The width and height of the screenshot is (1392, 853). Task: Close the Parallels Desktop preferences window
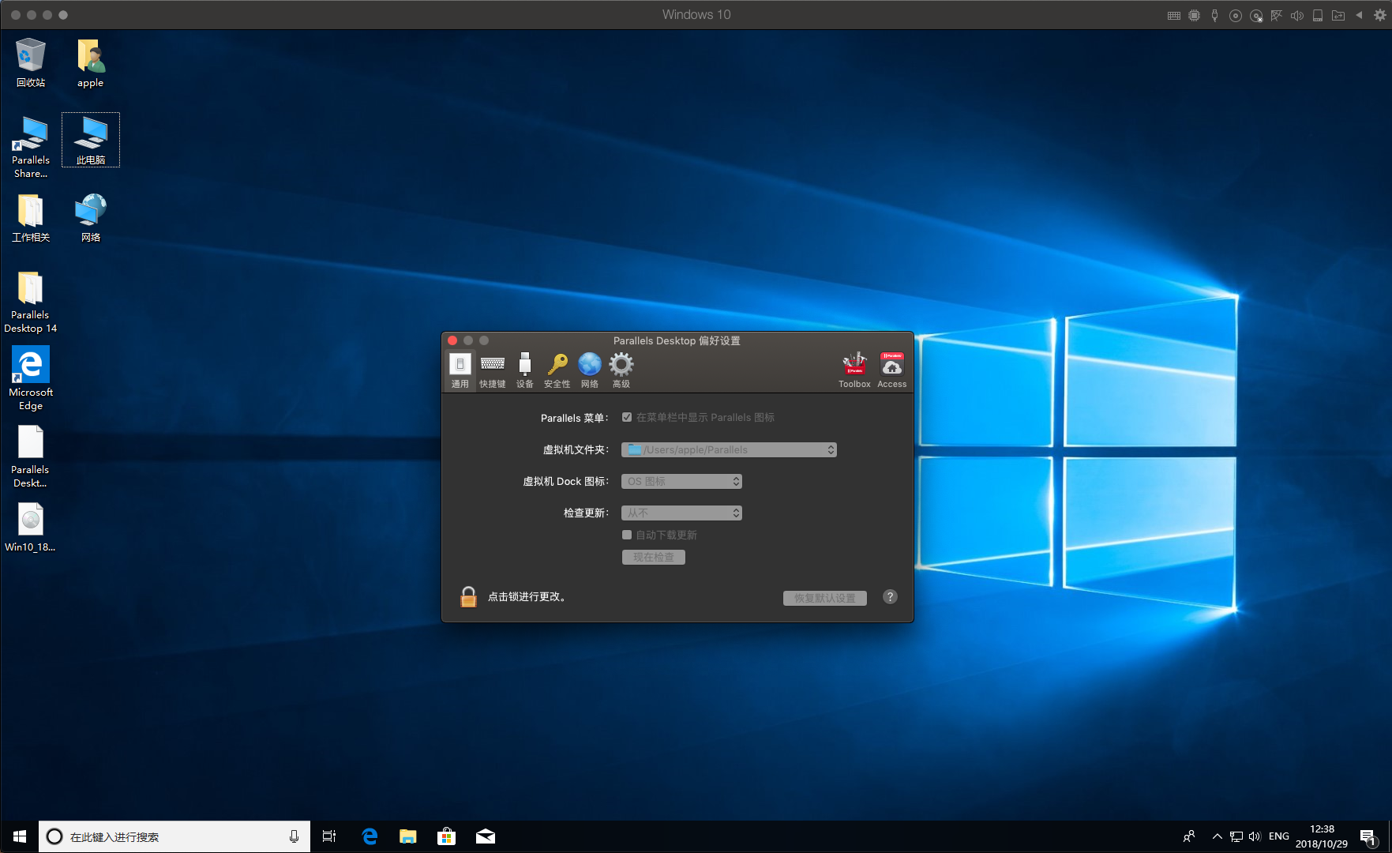452,340
